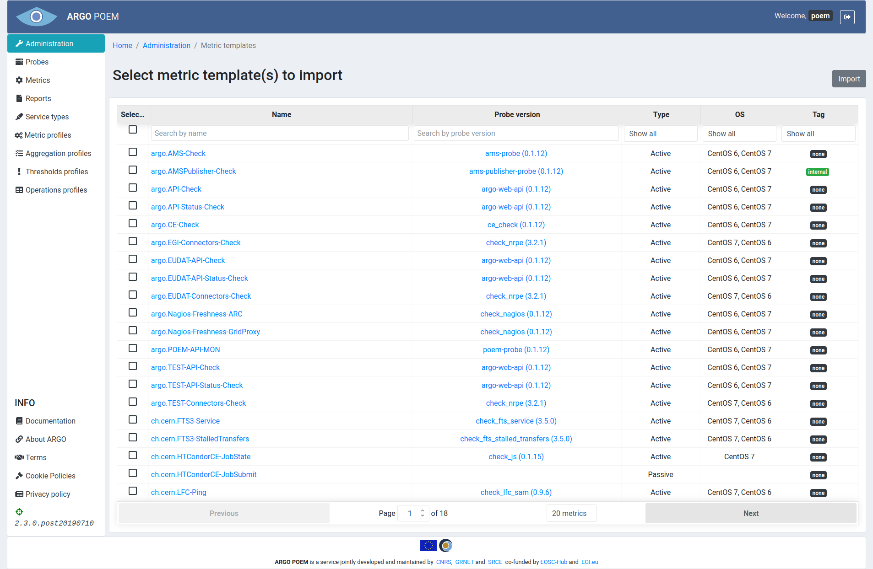Click the Next page button
Viewport: 873px width, 569px height.
tap(751, 513)
